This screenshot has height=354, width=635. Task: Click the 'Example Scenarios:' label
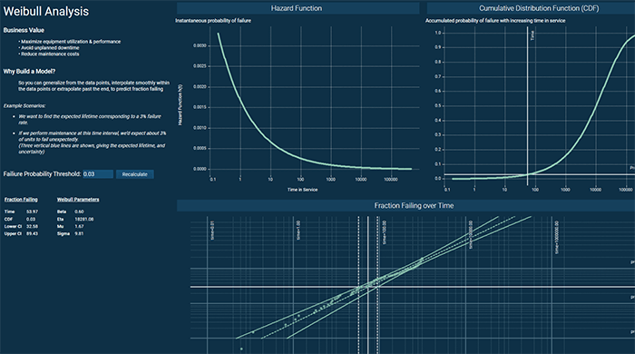pyautogui.click(x=24, y=105)
